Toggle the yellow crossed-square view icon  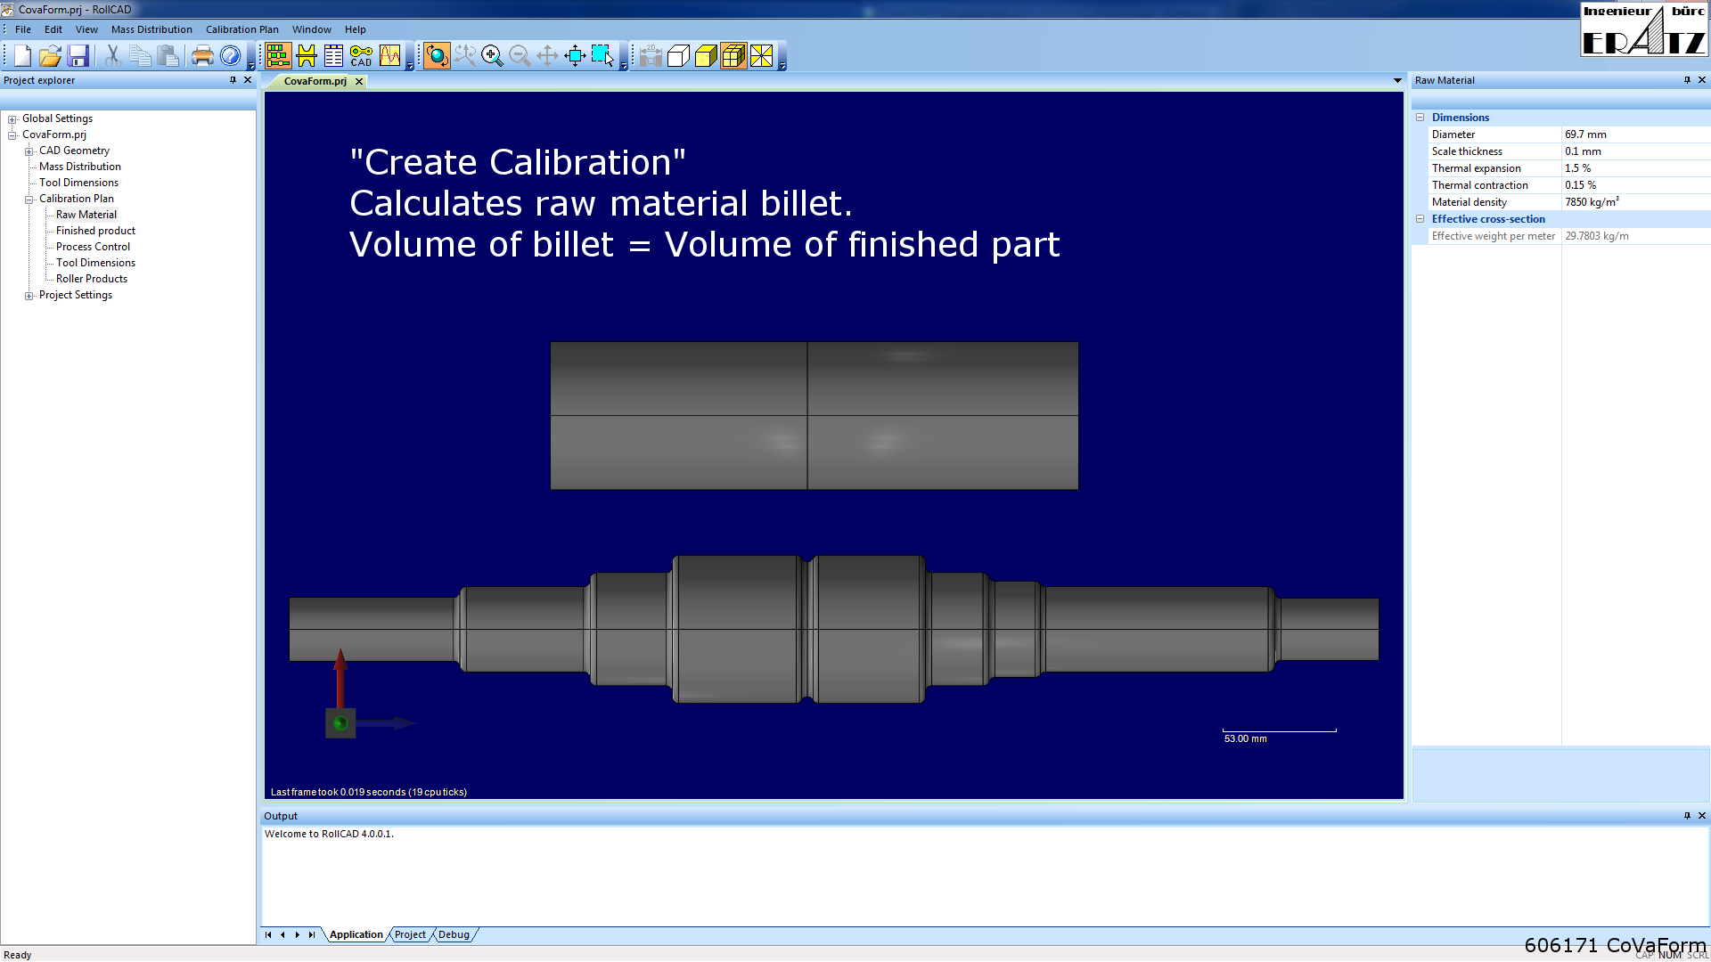[762, 56]
